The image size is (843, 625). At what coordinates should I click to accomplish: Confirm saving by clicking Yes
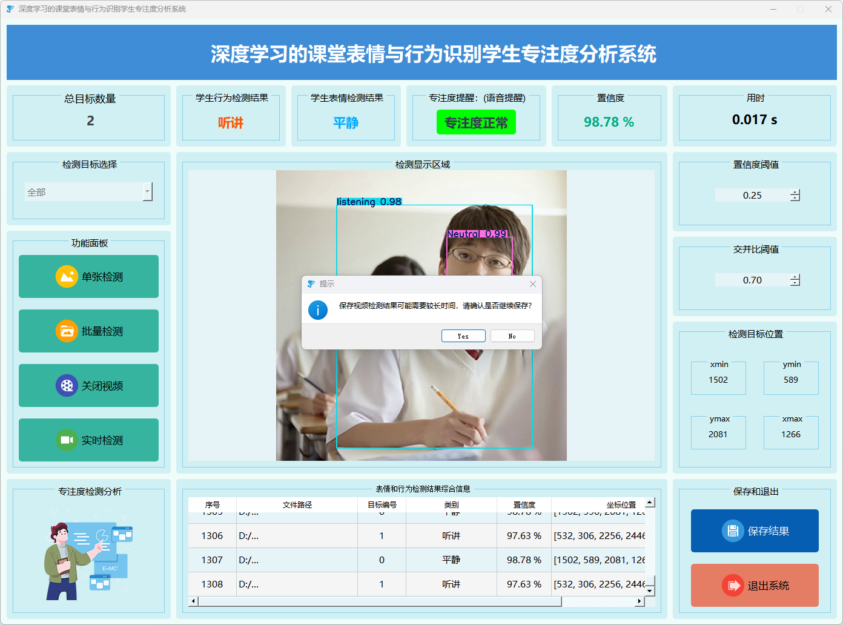pos(463,336)
